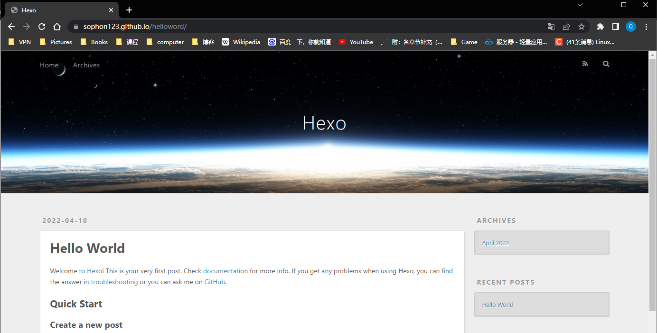This screenshot has width=657, height=333.
Task: Click the RECENT POSTS widget heading
Action: [506, 282]
